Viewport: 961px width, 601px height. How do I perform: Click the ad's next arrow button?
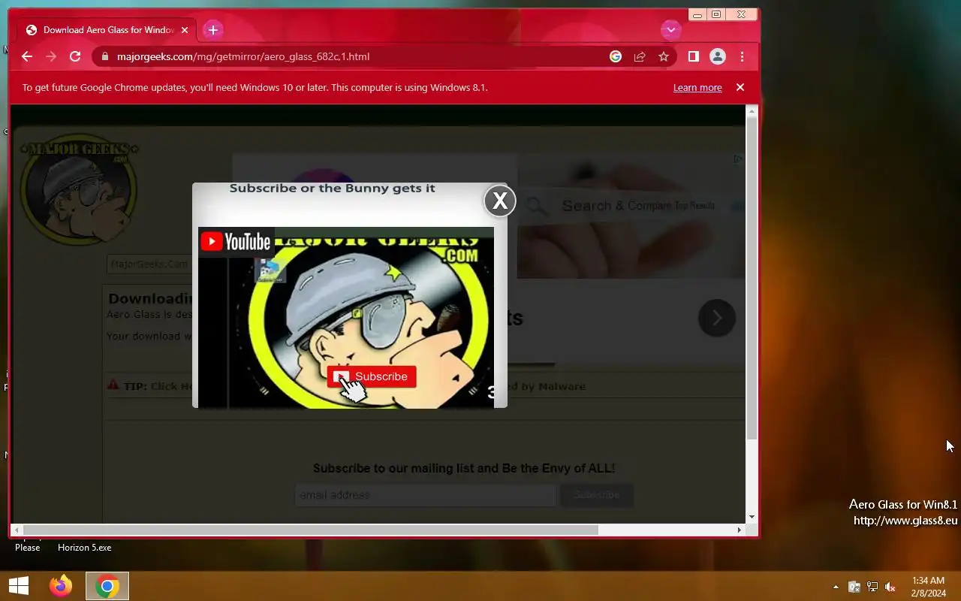click(717, 318)
